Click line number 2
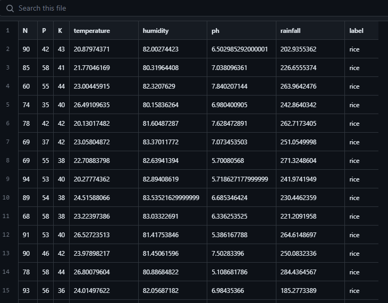 click(x=7, y=49)
